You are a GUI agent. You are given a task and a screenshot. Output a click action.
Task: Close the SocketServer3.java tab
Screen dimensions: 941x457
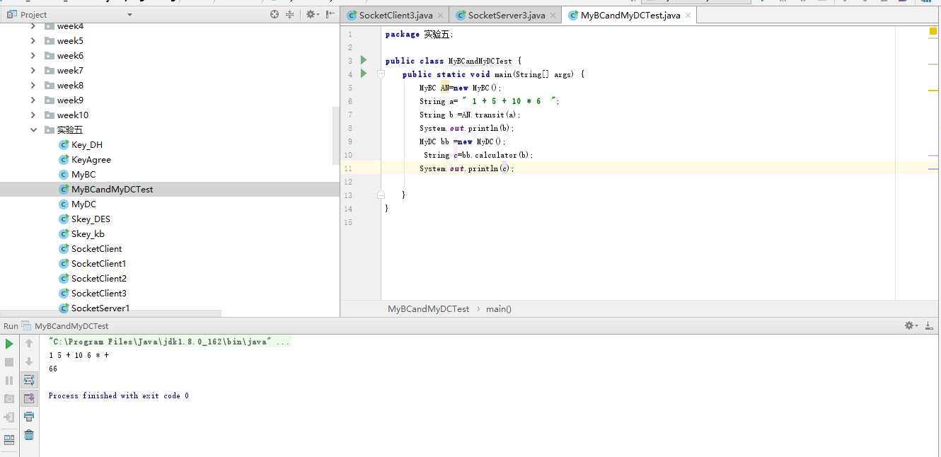(x=553, y=15)
